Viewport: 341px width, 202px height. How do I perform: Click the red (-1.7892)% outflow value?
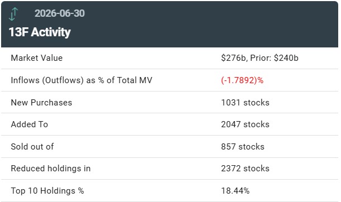[242, 80]
